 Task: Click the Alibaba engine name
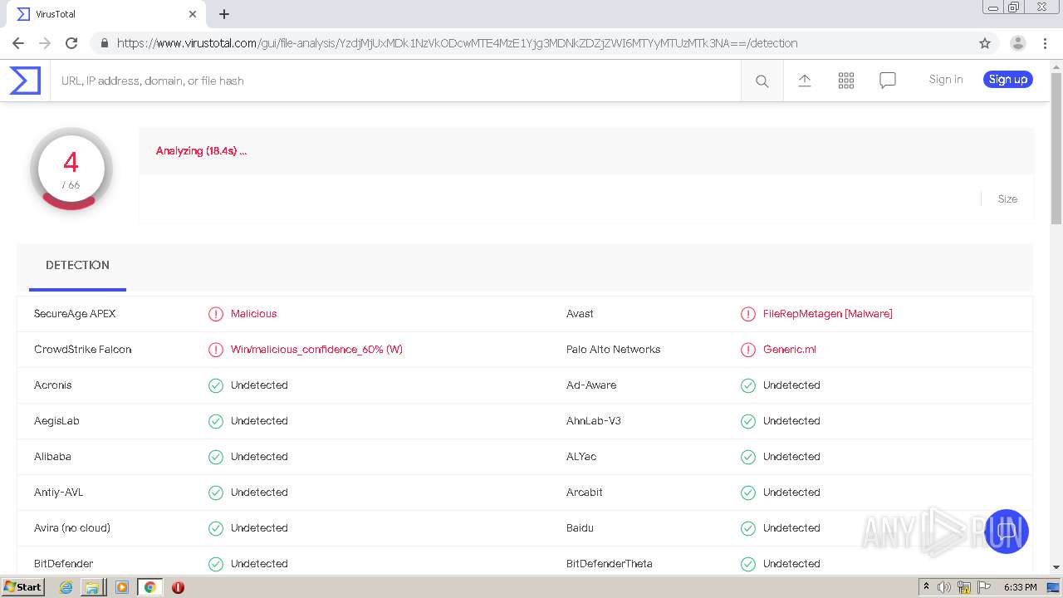click(x=52, y=457)
